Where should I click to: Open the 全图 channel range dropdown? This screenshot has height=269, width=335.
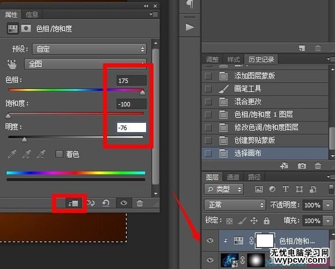click(x=85, y=64)
